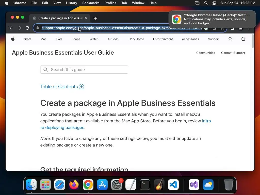Open the Communities link
The image size is (260, 195).
[x=206, y=53]
